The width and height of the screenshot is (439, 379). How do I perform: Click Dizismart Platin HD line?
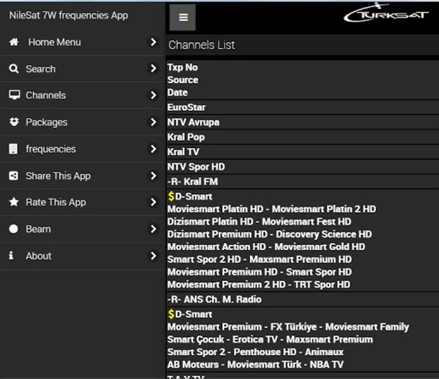(x=259, y=222)
